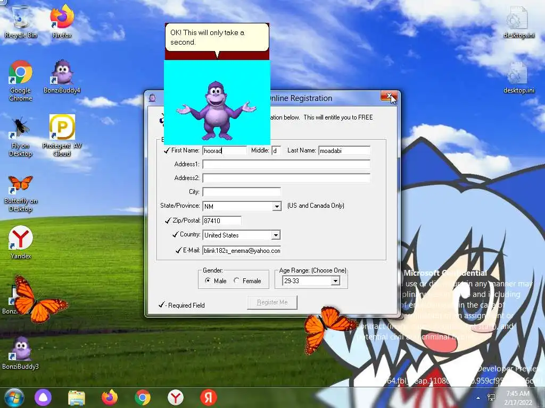
Task: Click the 'Required Field' legend text
Action: coord(186,305)
